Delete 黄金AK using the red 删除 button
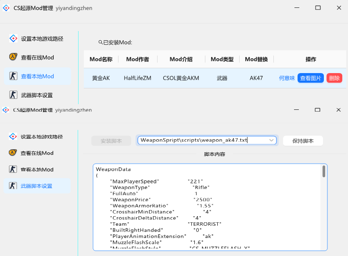The image size is (348, 256). pos(334,78)
